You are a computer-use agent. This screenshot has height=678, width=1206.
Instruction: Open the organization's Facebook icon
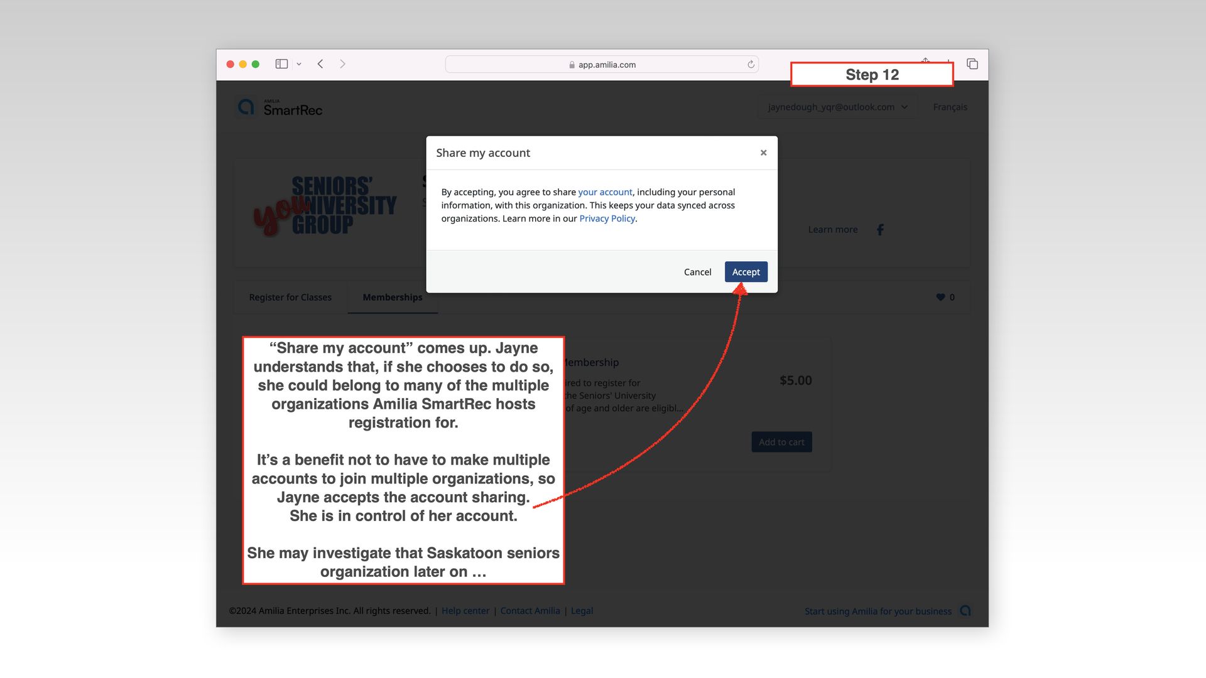(880, 230)
